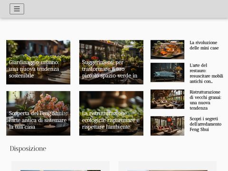Image resolution: width=228 pixels, height=171 pixels.
Task: Click the converted granary interior thumbnail
Action: [x=167, y=99]
